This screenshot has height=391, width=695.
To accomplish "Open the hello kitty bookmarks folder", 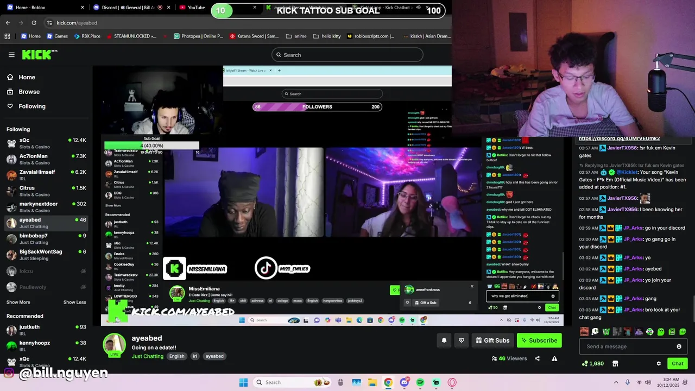I will tap(327, 36).
